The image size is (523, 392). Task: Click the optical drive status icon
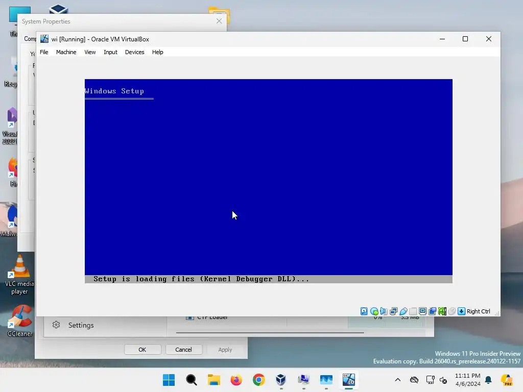click(374, 311)
